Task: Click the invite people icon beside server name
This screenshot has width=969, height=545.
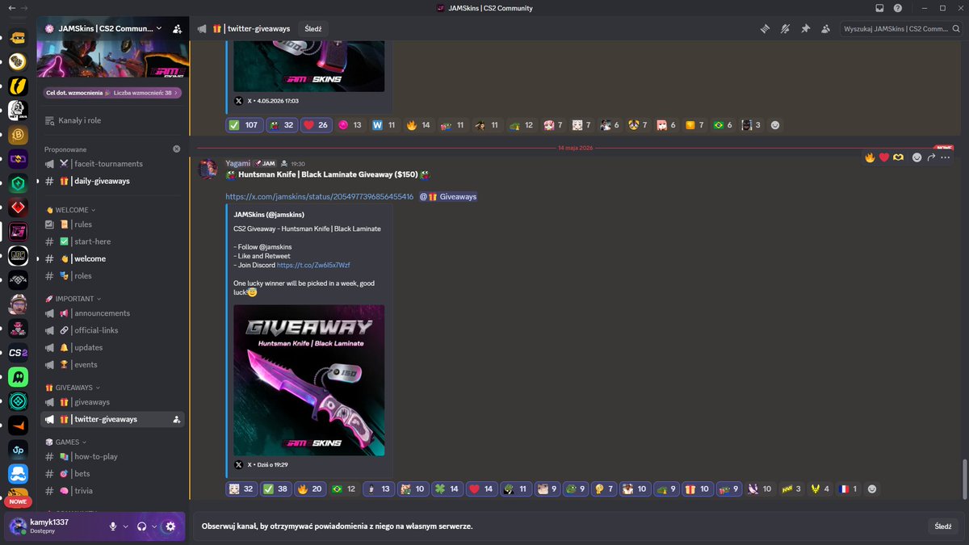Action: (177, 28)
